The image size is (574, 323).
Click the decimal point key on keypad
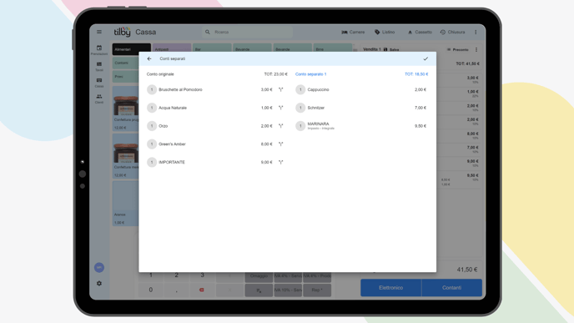pos(176,290)
